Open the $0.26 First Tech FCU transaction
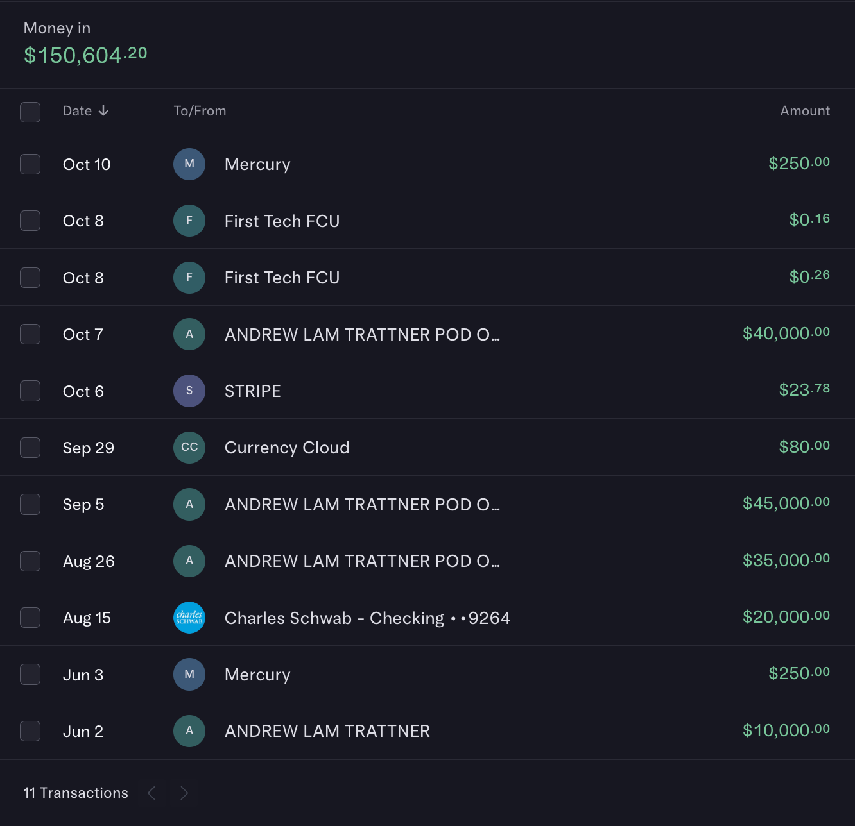Screen dimensions: 855x826 tap(282, 278)
